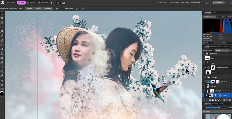The width and height of the screenshot is (232, 119).
Task: Select the Paint Brush tool
Action: [x=2, y=36]
